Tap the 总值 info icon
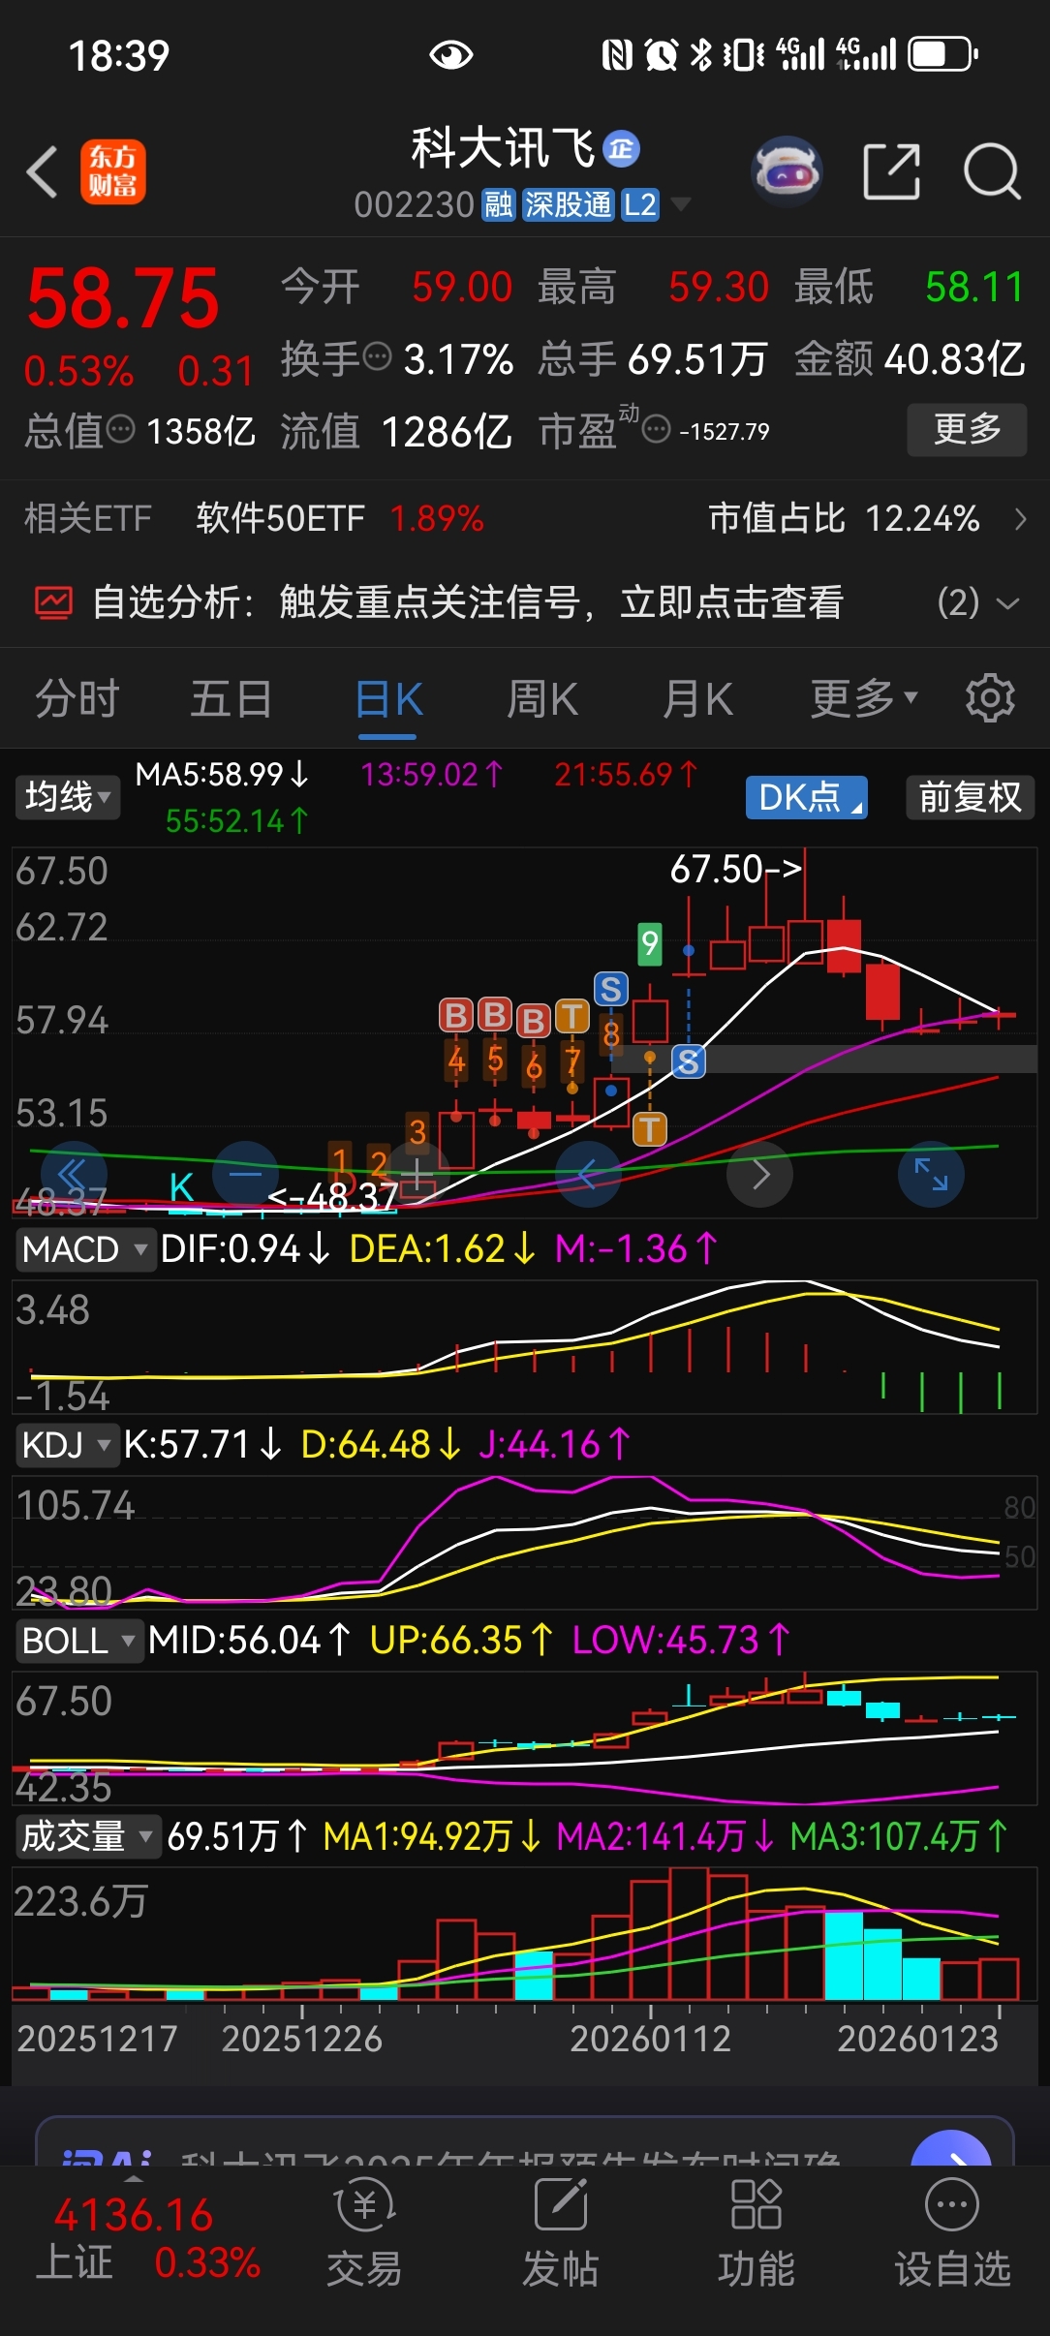Screen dimensions: 1050x2336 pyautogui.click(x=120, y=429)
